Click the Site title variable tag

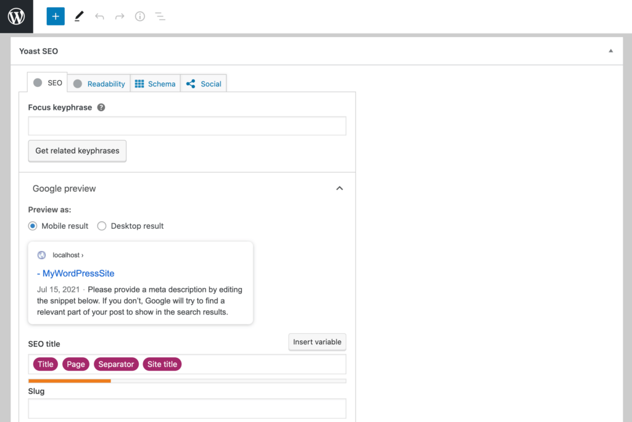click(162, 365)
